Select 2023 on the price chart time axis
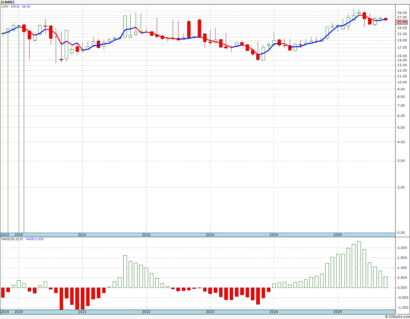Viewport: 410px width, 319px height. click(210, 235)
